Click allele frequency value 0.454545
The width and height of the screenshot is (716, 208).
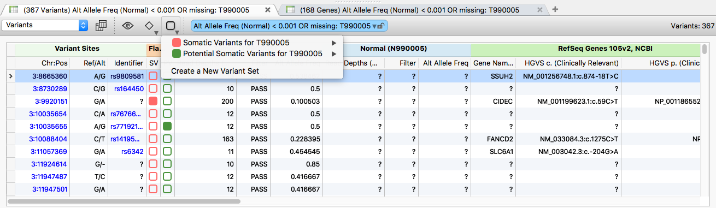click(x=304, y=151)
